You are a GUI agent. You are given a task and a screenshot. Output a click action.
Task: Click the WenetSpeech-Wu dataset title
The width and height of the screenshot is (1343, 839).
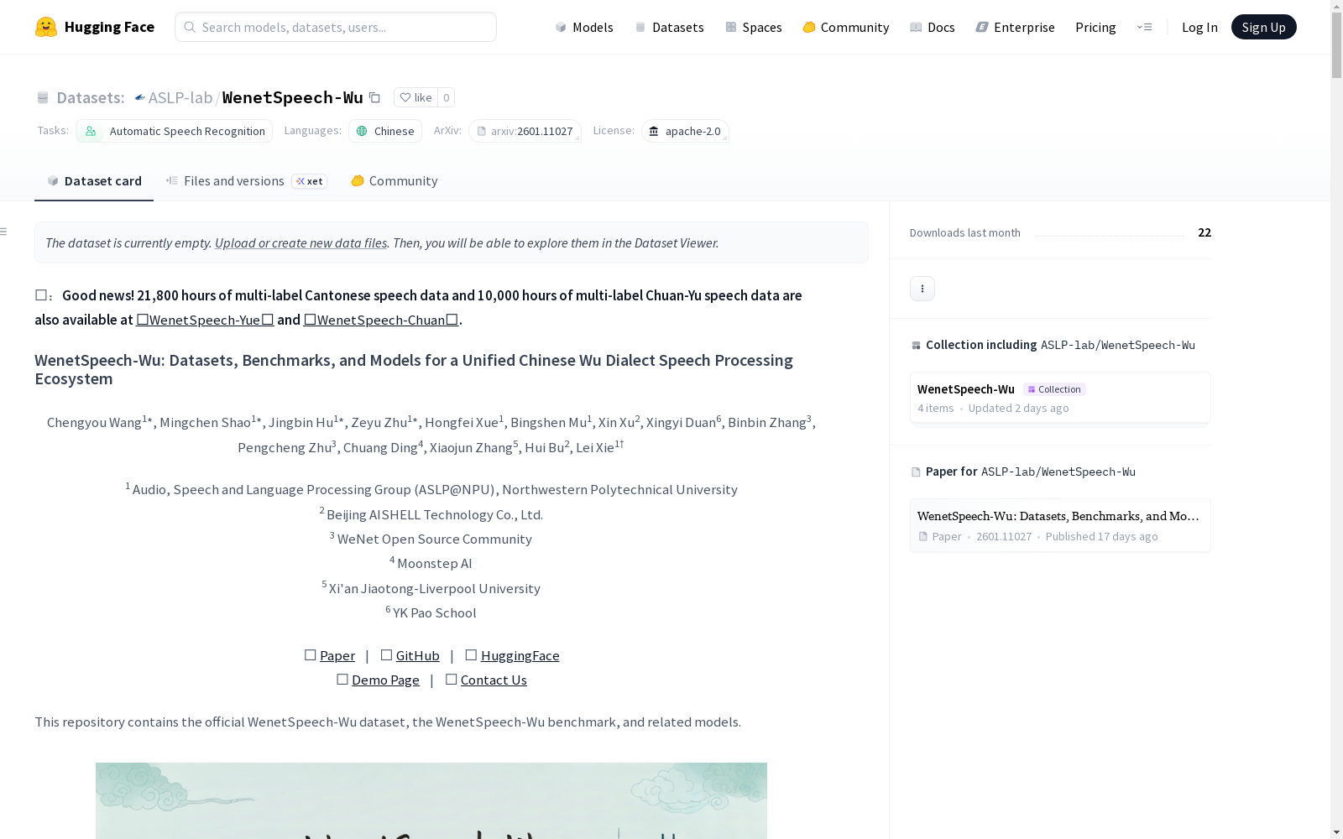pyautogui.click(x=292, y=97)
